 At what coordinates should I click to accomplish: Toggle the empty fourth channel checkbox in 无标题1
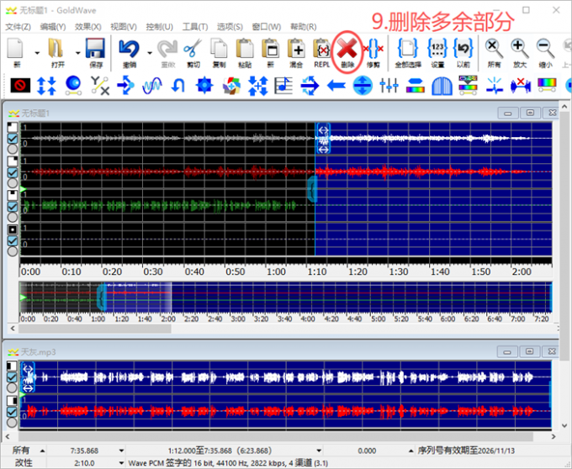(13, 240)
